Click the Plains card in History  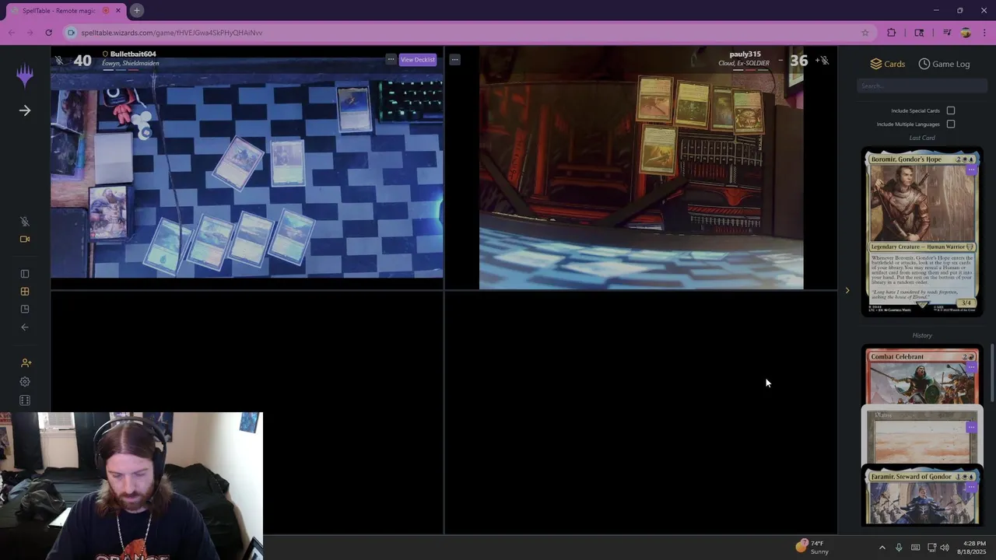tap(922, 436)
